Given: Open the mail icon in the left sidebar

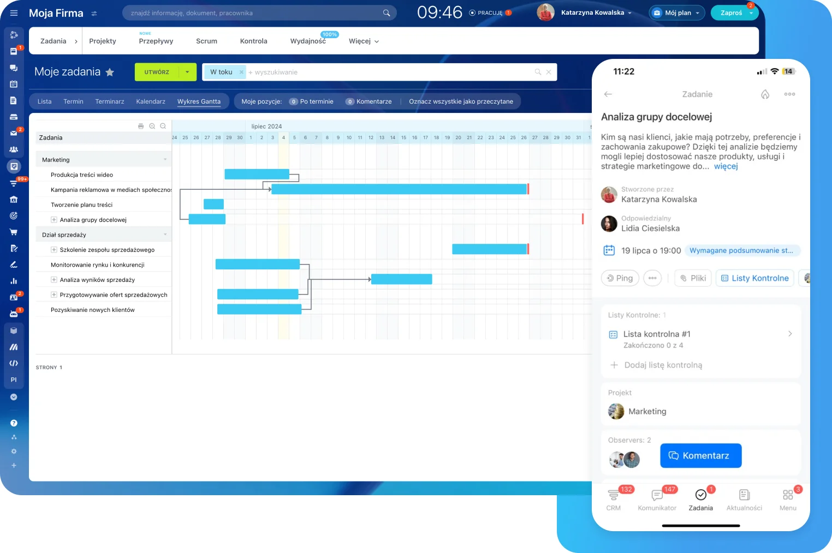Looking at the screenshot, I should click(x=14, y=132).
